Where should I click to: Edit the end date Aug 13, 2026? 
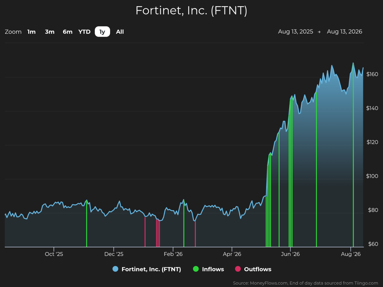(344, 31)
